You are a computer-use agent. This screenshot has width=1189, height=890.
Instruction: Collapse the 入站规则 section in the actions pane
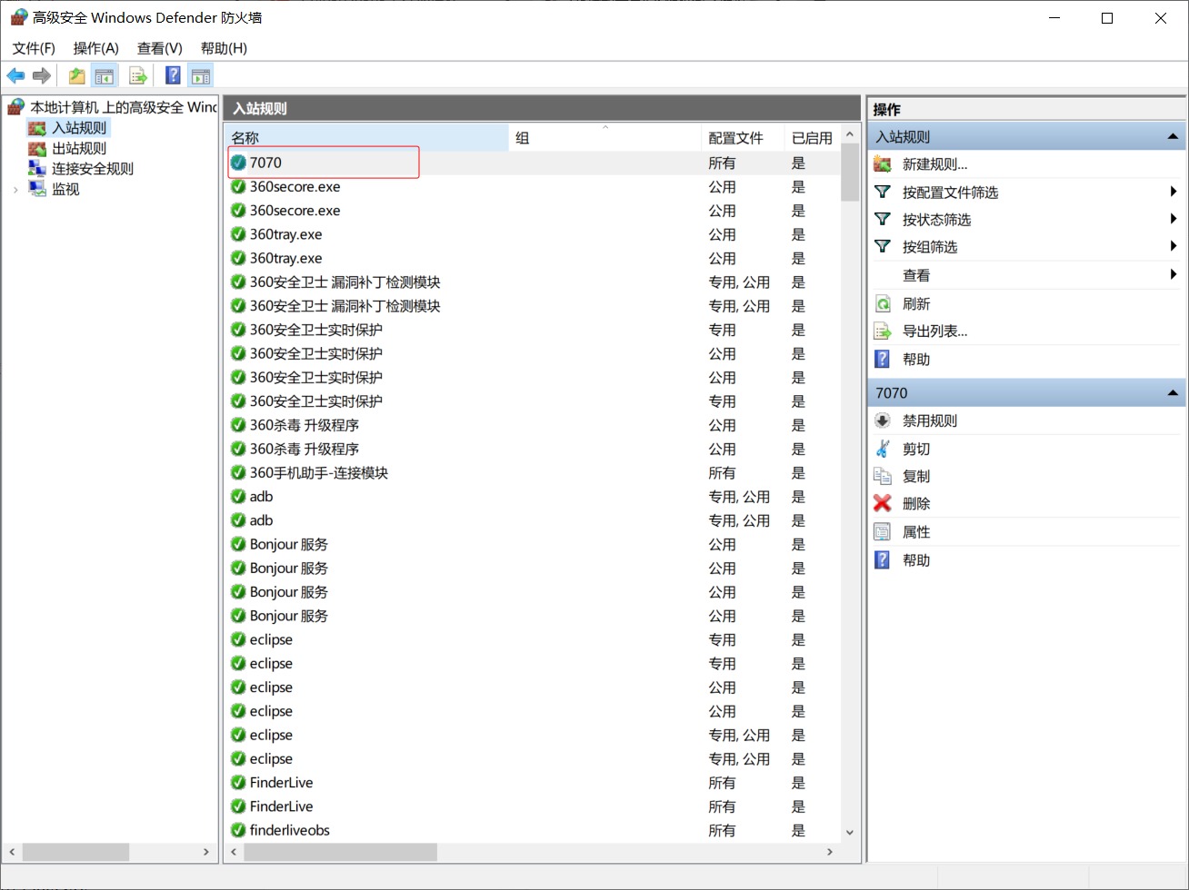[x=1173, y=137]
